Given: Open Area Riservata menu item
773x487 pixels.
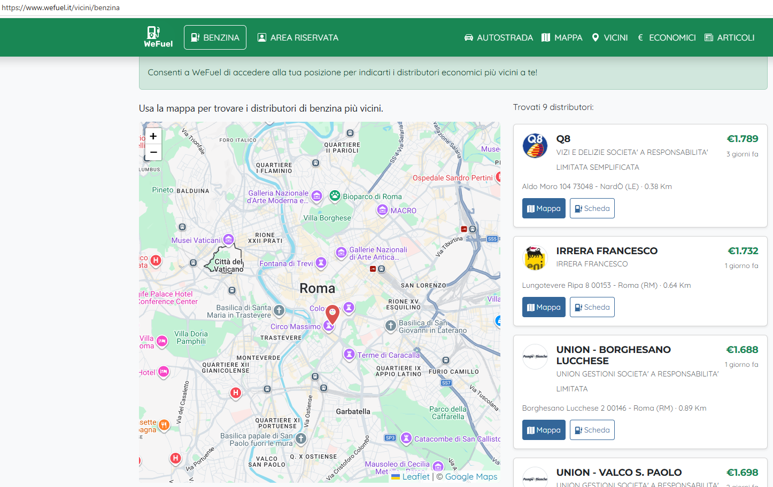Looking at the screenshot, I should click(x=298, y=37).
